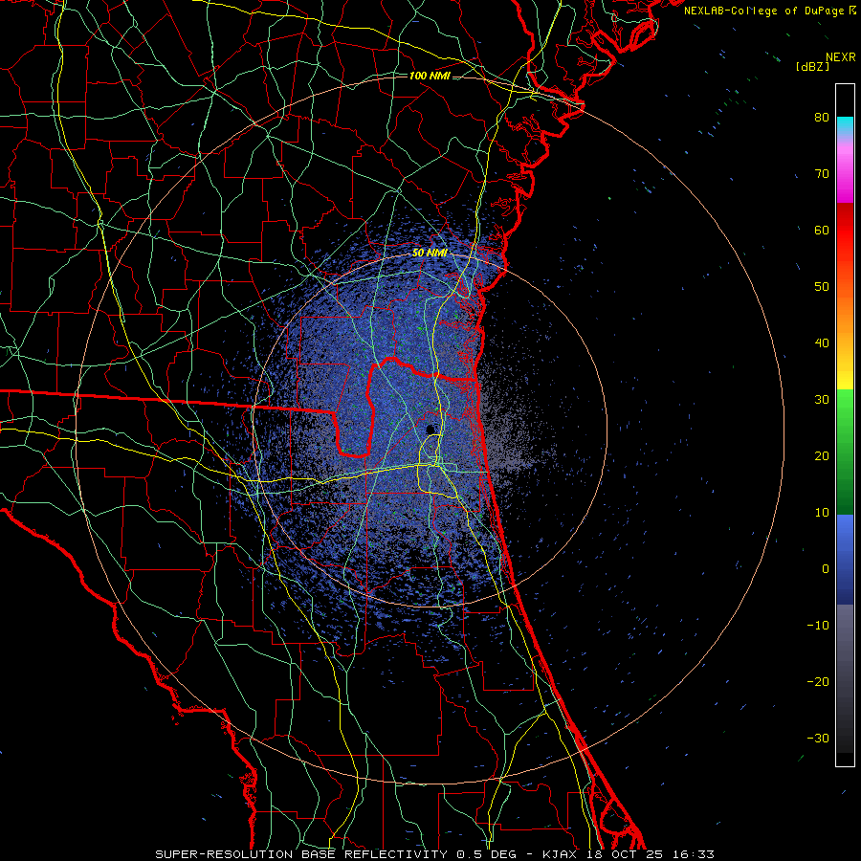Click the 50 NMI range ring label

[430, 254]
